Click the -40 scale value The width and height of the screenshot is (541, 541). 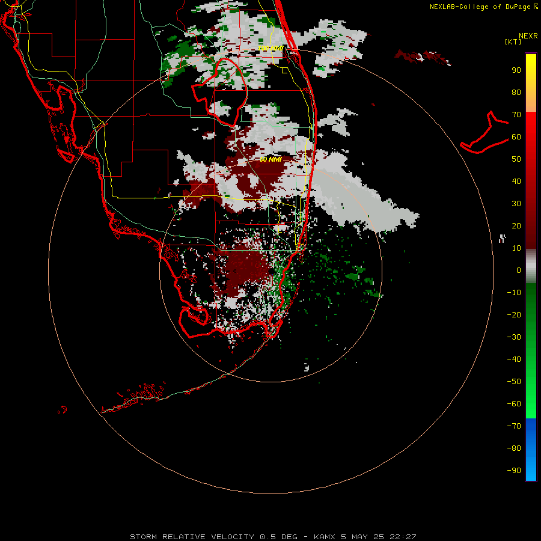tap(514, 359)
